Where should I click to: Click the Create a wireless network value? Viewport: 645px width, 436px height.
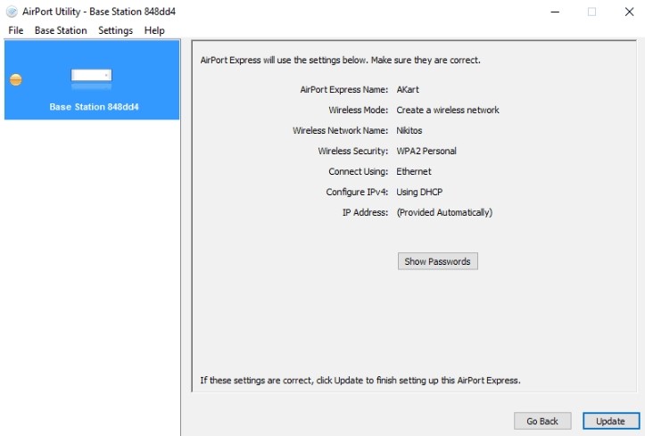point(448,111)
